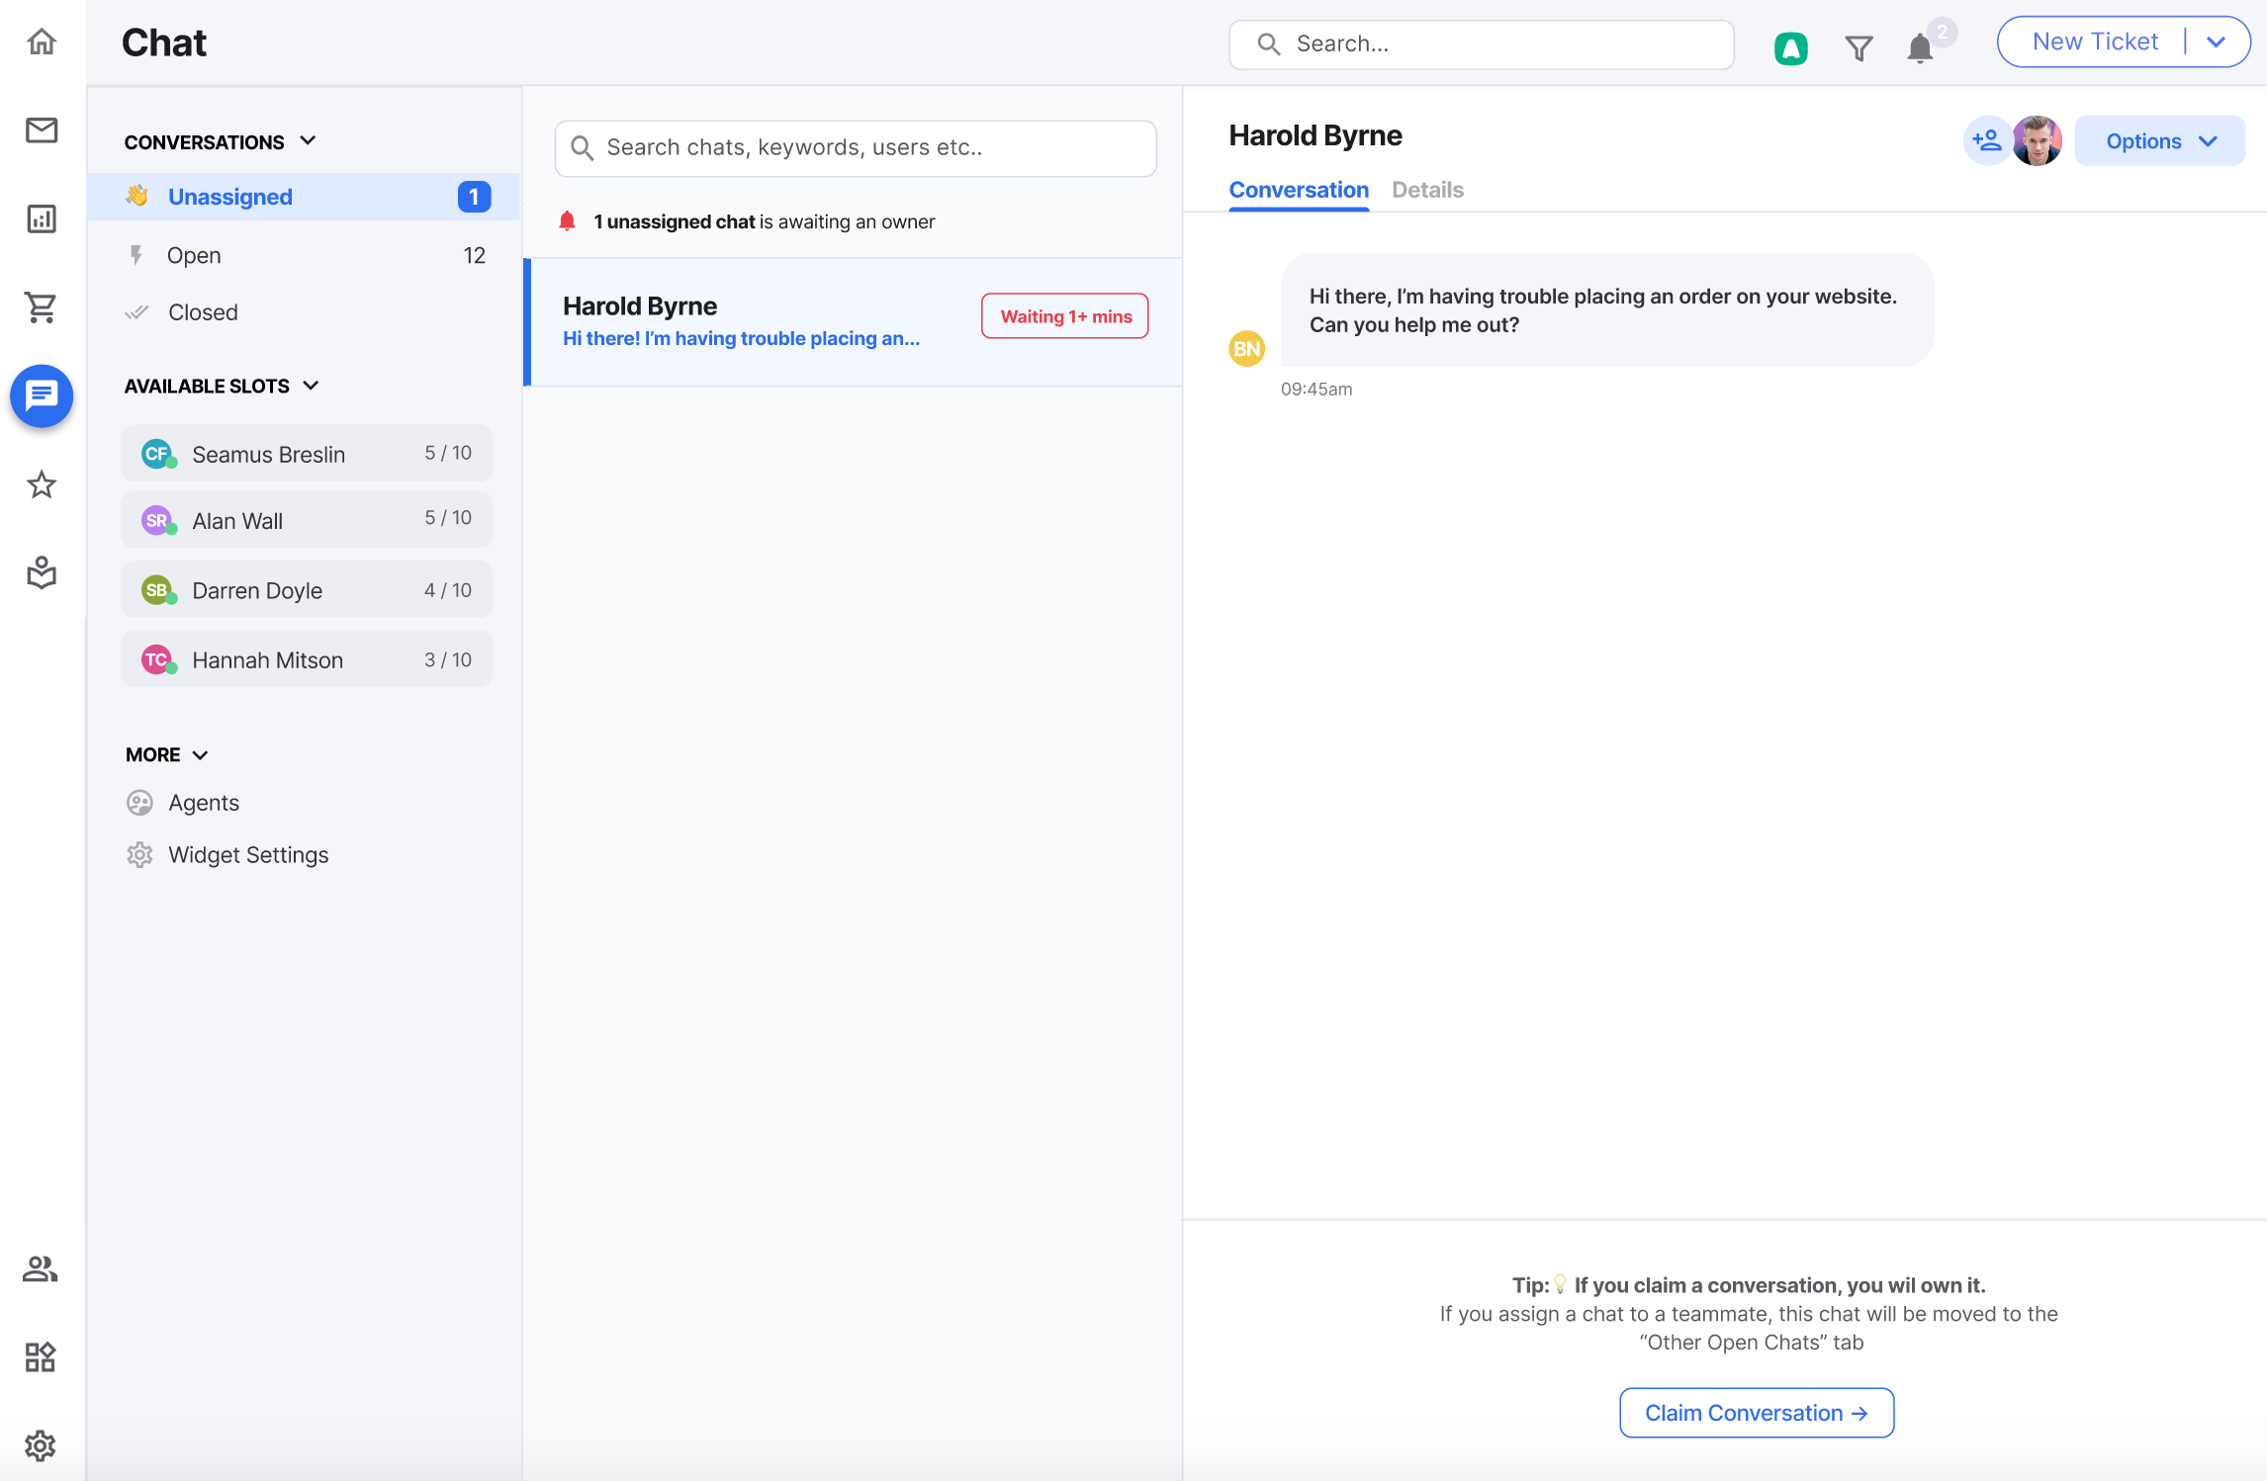
Task: Click the Waiting 1+ mins badge
Action: click(1065, 316)
